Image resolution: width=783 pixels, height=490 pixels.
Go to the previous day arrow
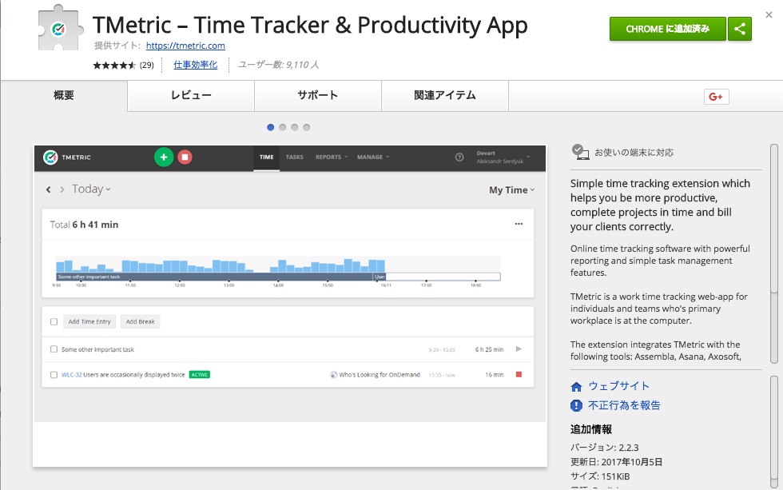49,189
